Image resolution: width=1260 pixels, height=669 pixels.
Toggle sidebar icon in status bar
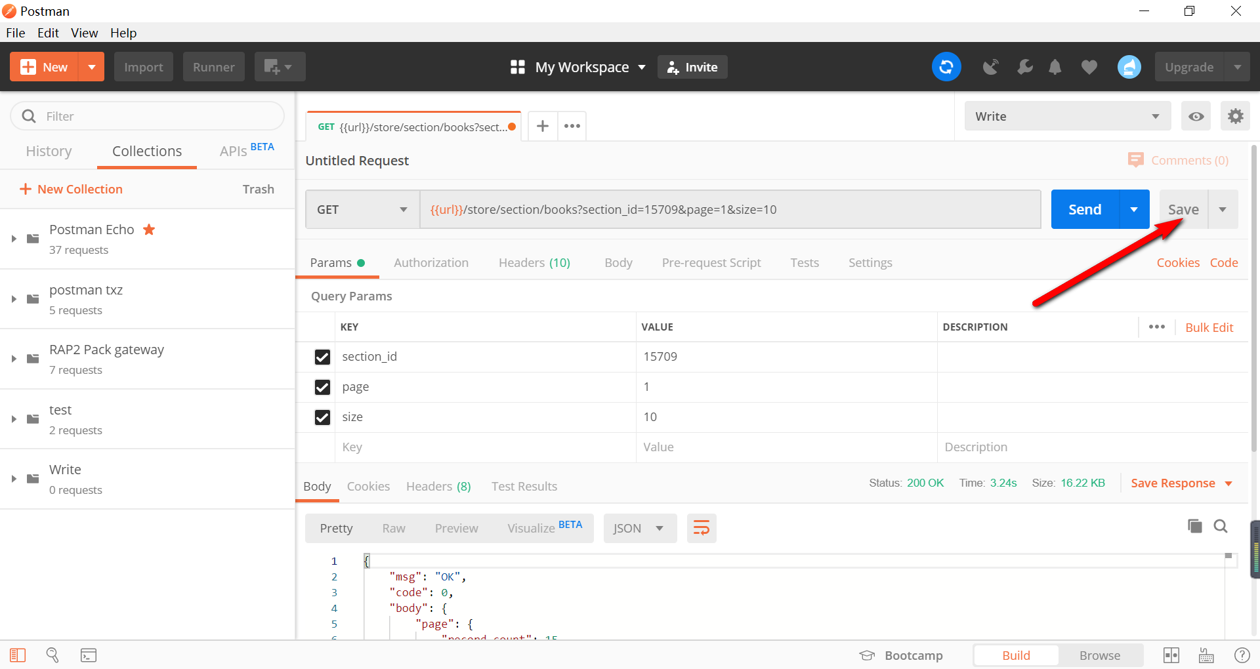(x=18, y=655)
